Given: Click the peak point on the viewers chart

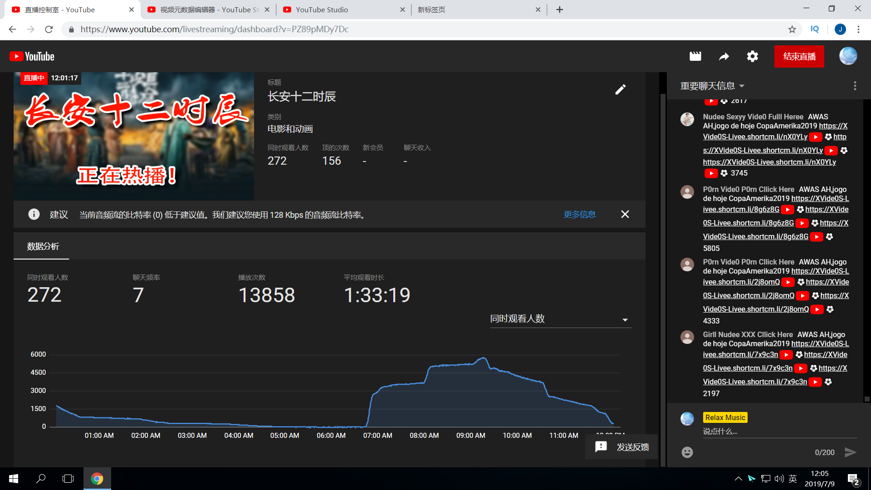Looking at the screenshot, I should pos(484,358).
